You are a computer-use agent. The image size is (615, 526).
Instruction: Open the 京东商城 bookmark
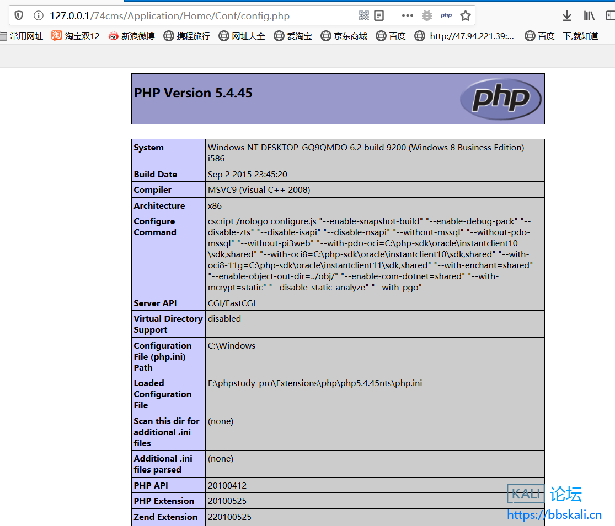click(344, 36)
